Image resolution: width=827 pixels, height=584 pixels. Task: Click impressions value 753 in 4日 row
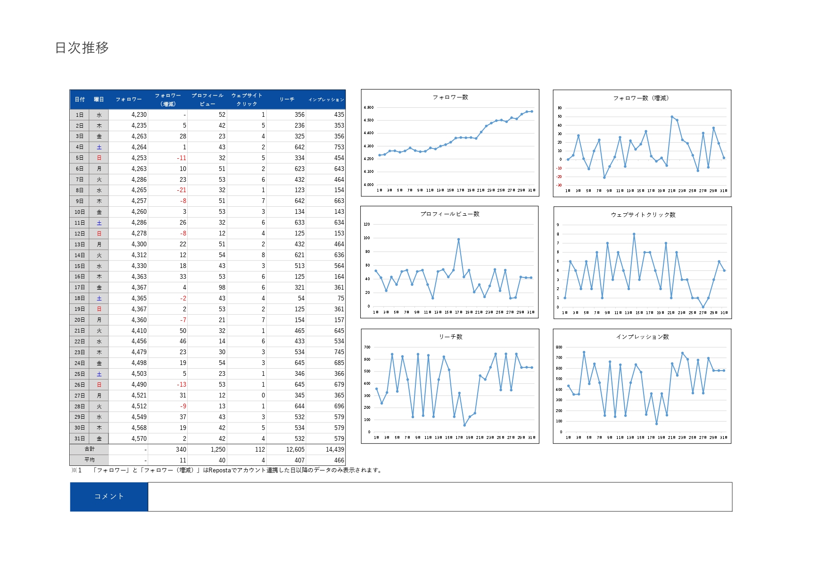[339, 147]
